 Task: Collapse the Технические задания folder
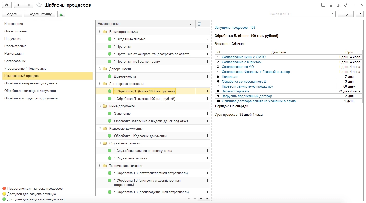100,166
